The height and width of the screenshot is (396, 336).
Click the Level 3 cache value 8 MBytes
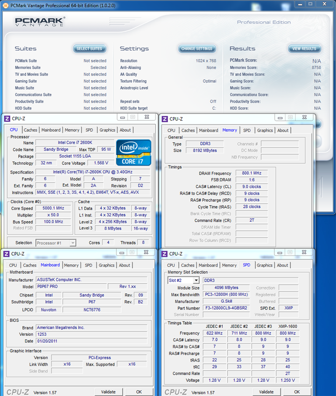click(112, 229)
